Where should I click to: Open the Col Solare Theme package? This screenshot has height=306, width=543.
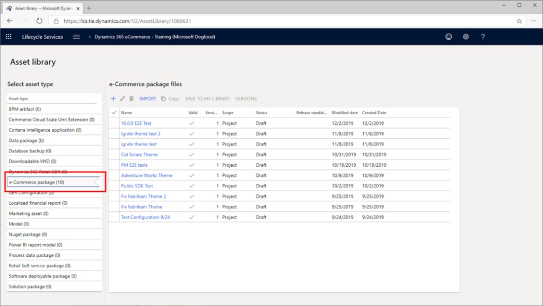click(139, 155)
